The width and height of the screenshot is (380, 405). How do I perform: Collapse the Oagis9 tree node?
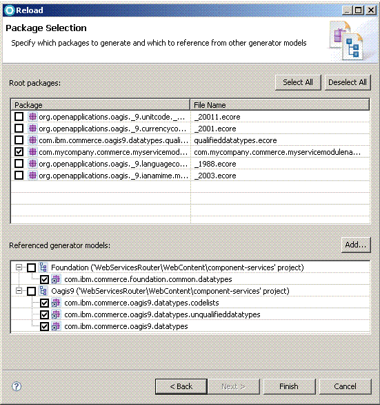pos(19,291)
